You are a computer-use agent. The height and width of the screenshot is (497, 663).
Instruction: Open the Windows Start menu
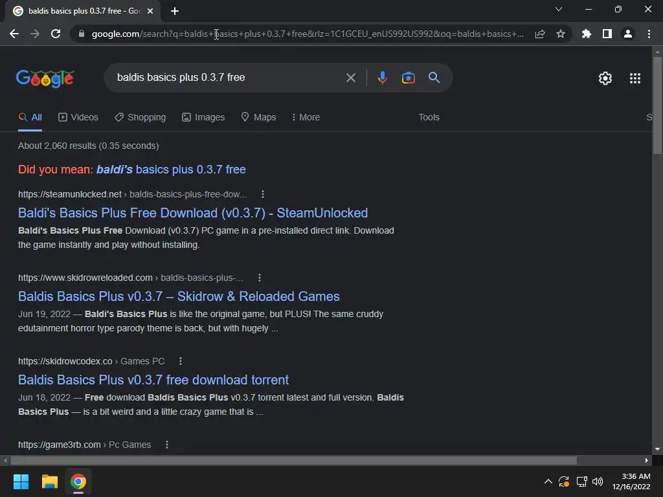[21, 481]
